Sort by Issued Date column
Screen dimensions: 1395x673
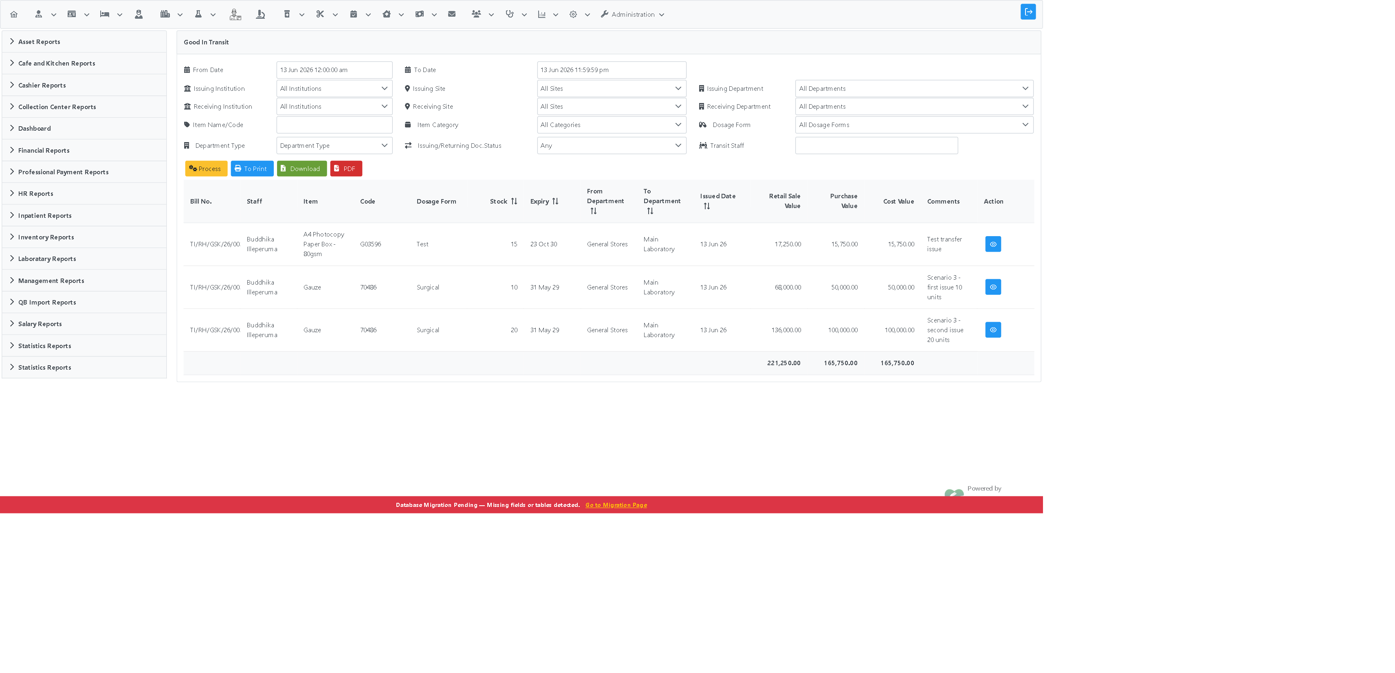coord(707,206)
